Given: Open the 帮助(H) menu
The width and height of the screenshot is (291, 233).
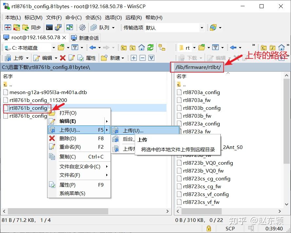Looking at the screenshot, I should 154,18.
